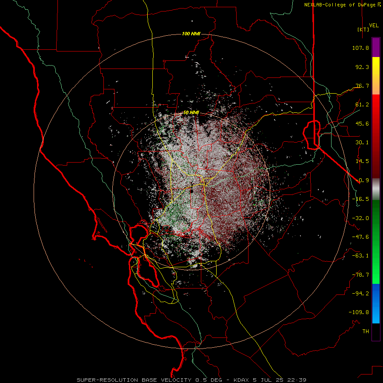Click the VEL legend title
Image resolution: width=383 pixels, height=383 pixels.
pos(374,25)
